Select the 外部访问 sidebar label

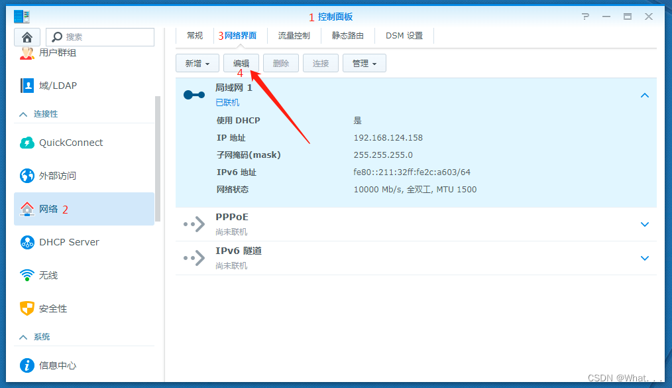coord(58,176)
